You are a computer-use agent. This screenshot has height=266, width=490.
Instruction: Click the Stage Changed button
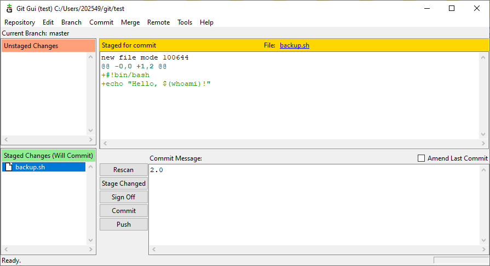pyautogui.click(x=123, y=184)
